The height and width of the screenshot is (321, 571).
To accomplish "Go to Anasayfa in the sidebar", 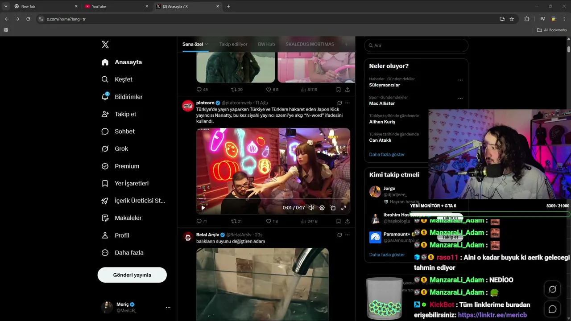I will pos(122,62).
